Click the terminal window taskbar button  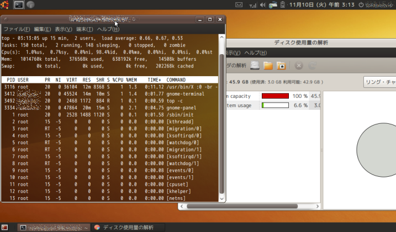tap(54, 228)
